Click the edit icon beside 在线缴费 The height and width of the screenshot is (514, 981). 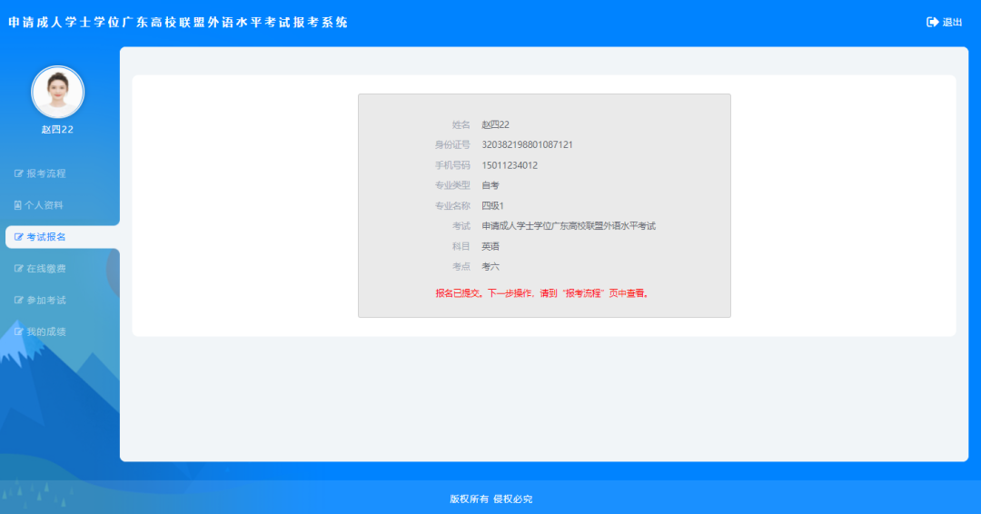click(x=18, y=269)
